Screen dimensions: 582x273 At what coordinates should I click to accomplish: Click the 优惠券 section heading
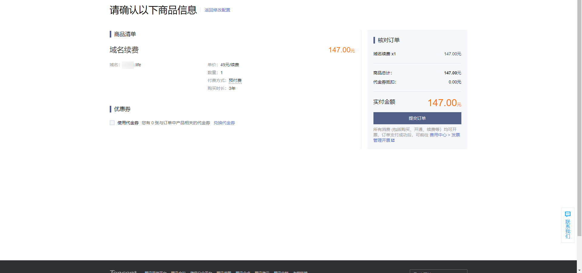(x=122, y=109)
